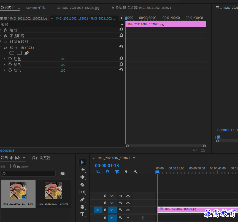This screenshot has width=238, height=222.
Task: Expand the 绿色 parameter
Action: coord(4,64)
